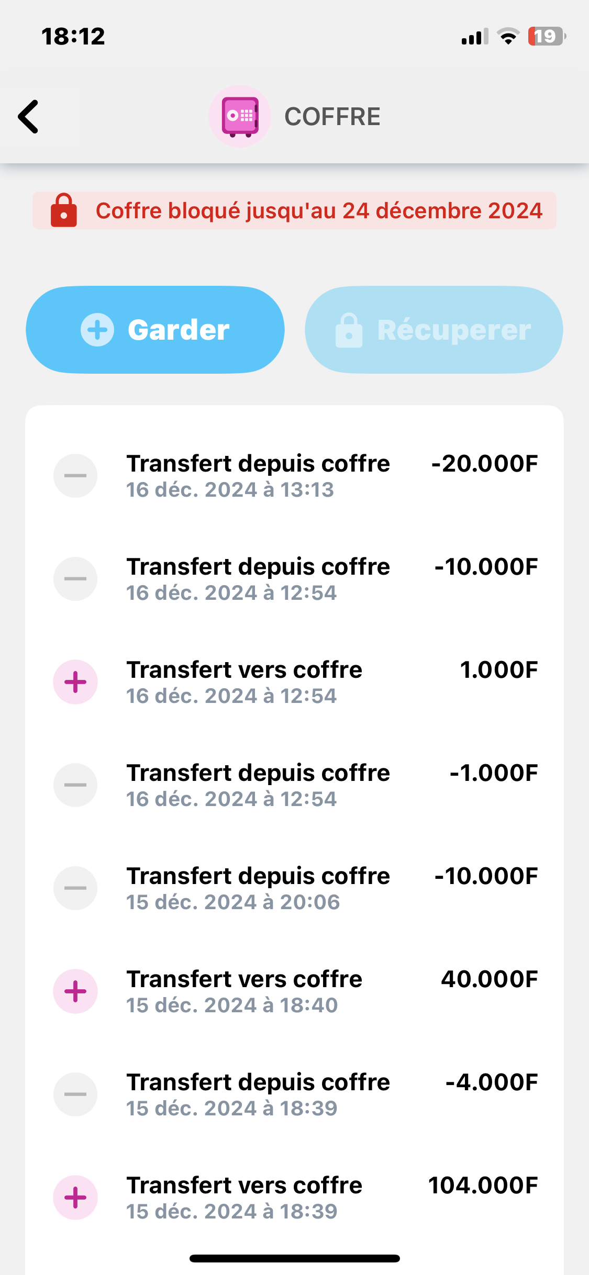Tap the red padlock blocked icon
The height and width of the screenshot is (1275, 589).
(x=63, y=210)
